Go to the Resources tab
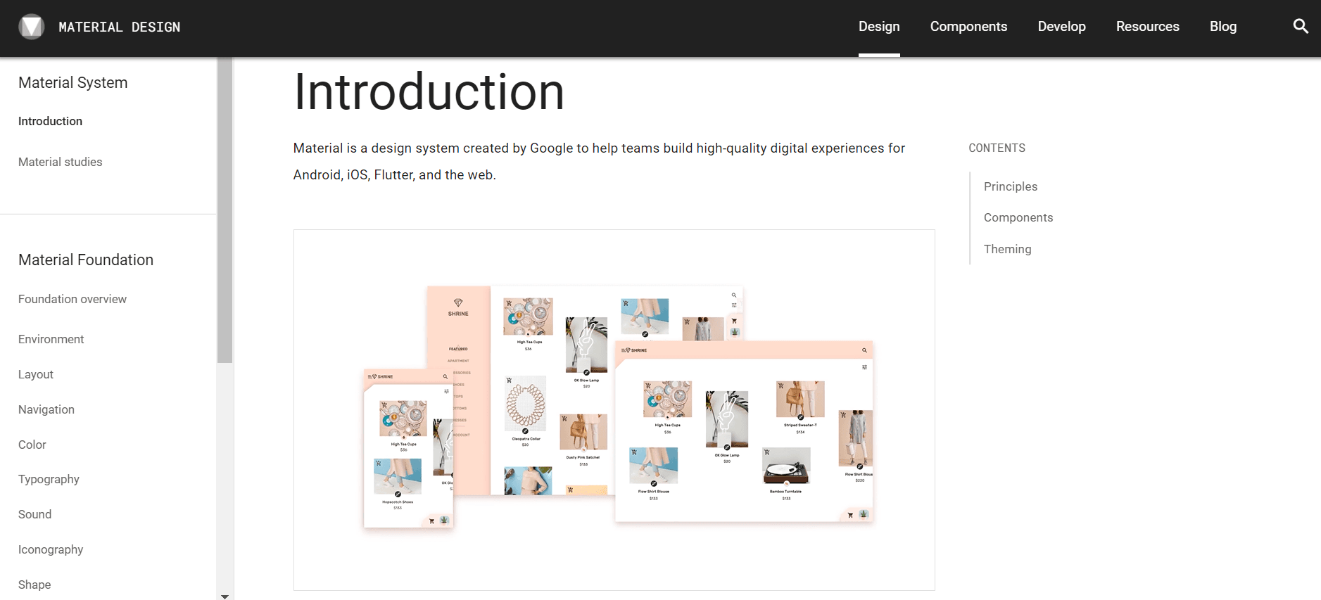Viewport: 1321px width, 600px height. tap(1147, 27)
